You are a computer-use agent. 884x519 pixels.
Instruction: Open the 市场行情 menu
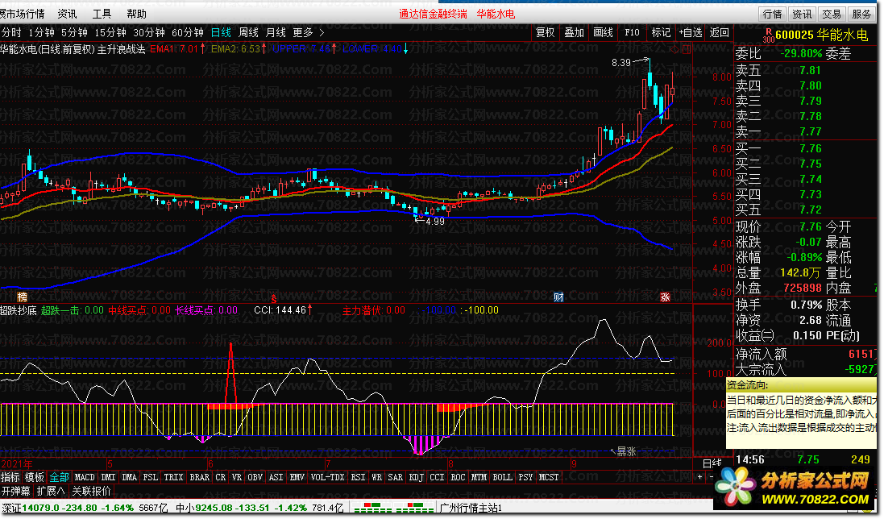click(x=23, y=14)
